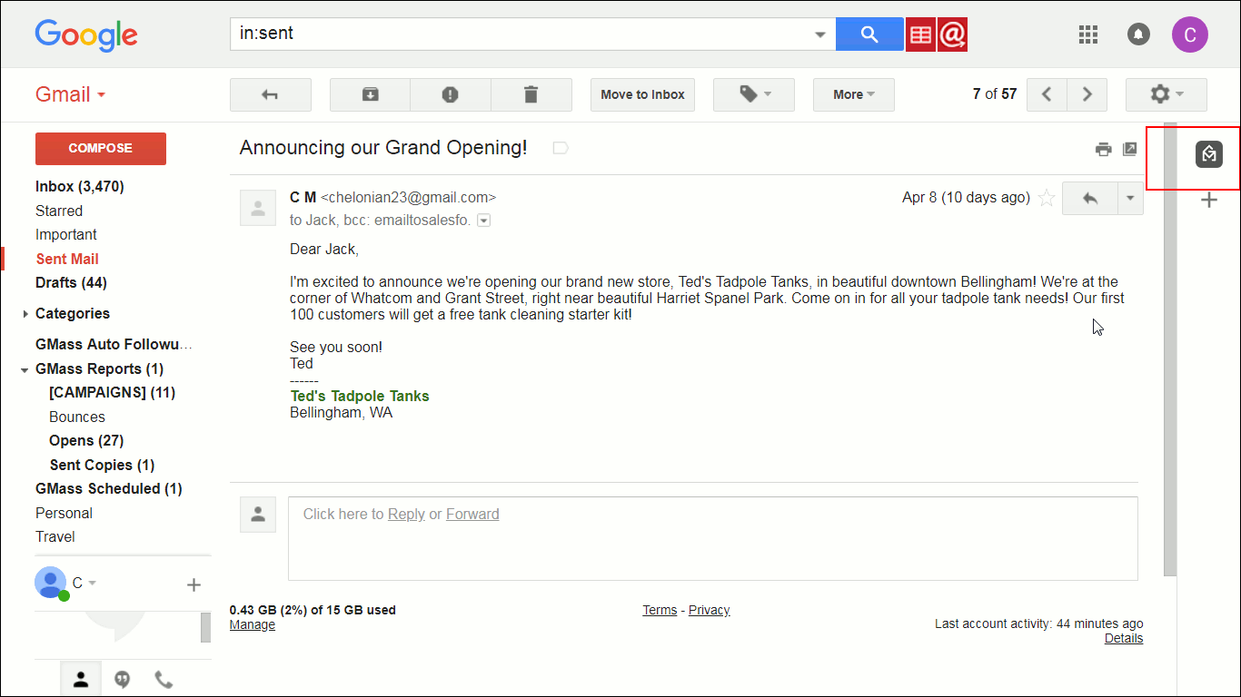Screen dimensions: 1241x697
Task: Click the GMass spreadsheet icon
Action: pos(920,35)
